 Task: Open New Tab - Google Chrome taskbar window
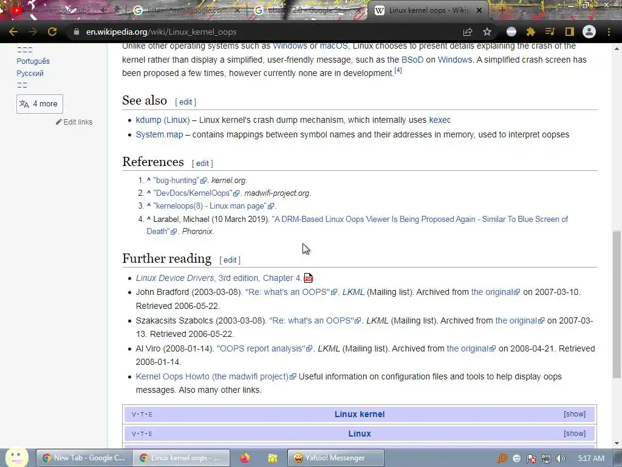pos(84,458)
